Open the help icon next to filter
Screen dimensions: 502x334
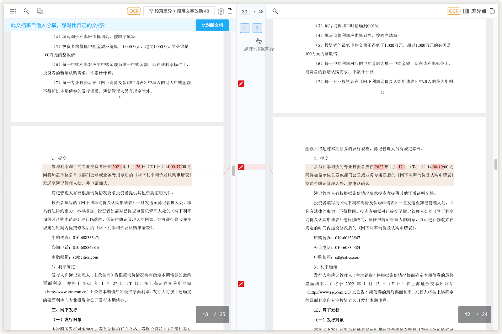[221, 11]
